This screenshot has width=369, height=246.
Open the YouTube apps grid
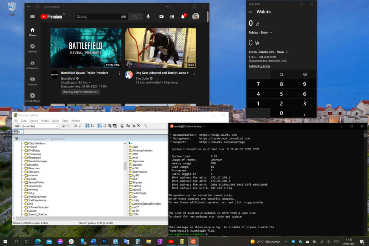click(172, 17)
